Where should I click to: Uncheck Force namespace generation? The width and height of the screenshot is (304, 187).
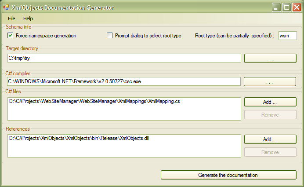point(10,36)
